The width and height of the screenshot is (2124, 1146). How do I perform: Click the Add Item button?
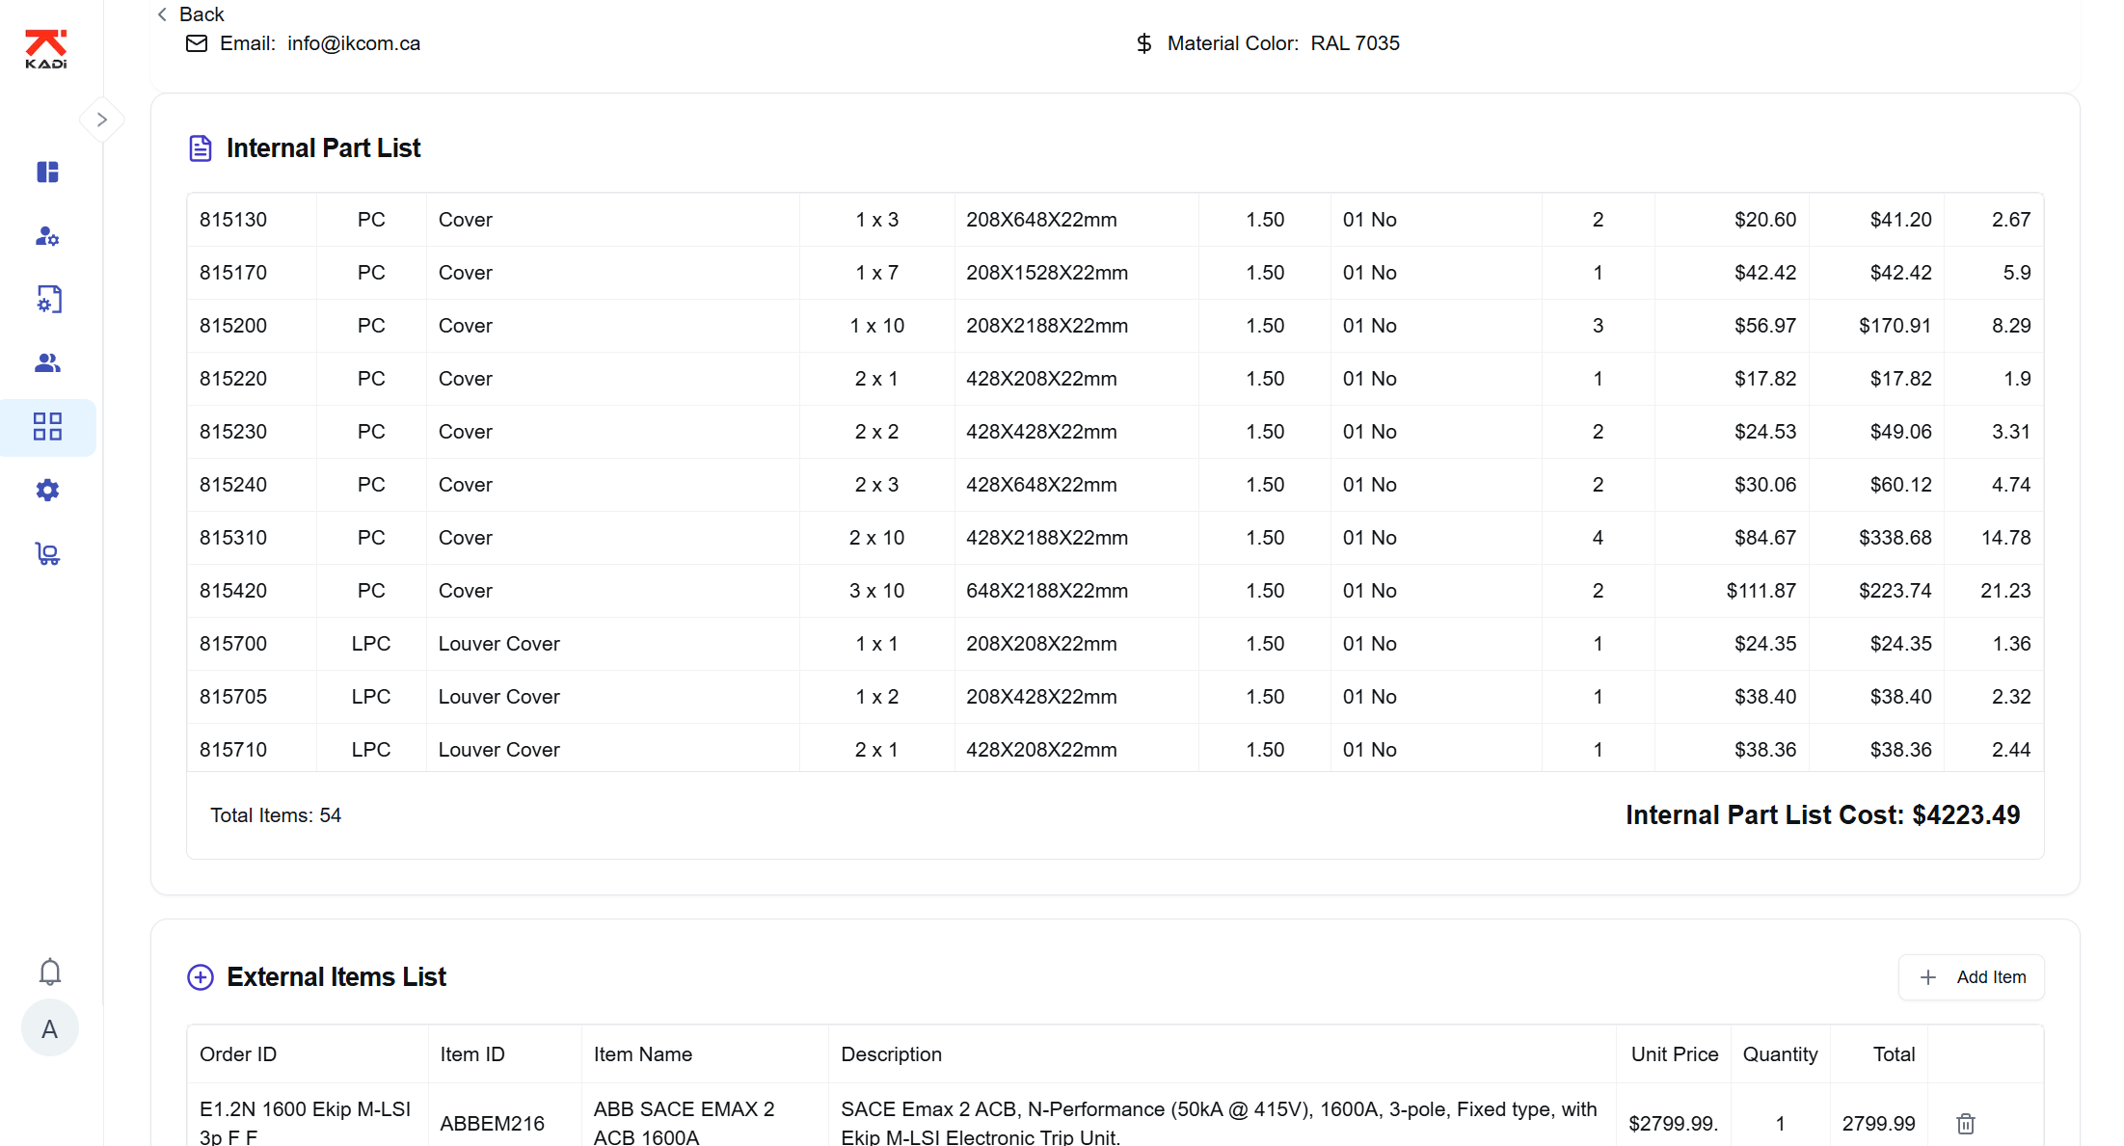(x=1971, y=977)
